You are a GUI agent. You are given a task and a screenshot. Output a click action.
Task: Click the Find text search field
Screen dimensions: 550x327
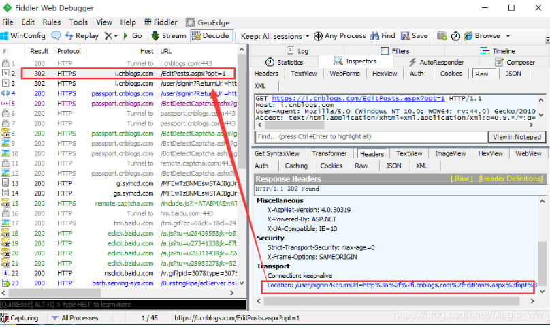pos(371,137)
